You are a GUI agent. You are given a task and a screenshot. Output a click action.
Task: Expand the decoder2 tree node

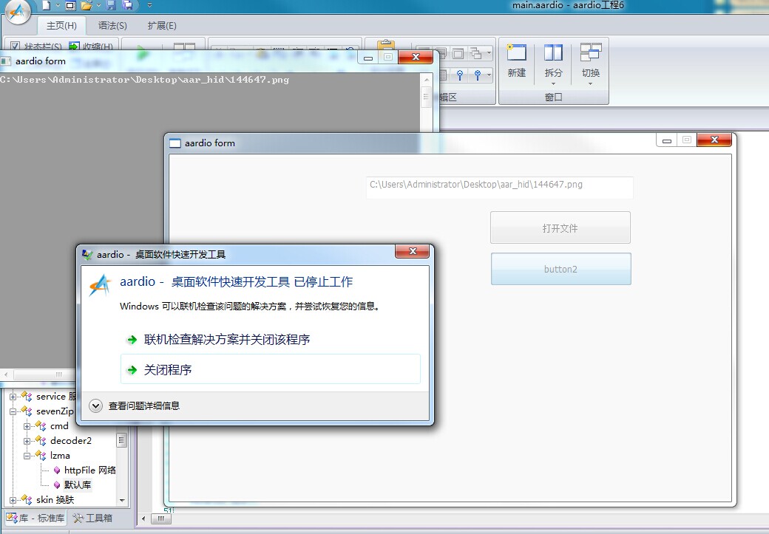(27, 441)
